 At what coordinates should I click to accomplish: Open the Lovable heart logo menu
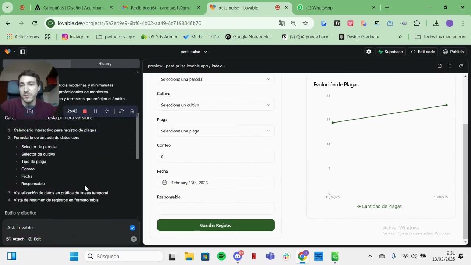[10, 52]
